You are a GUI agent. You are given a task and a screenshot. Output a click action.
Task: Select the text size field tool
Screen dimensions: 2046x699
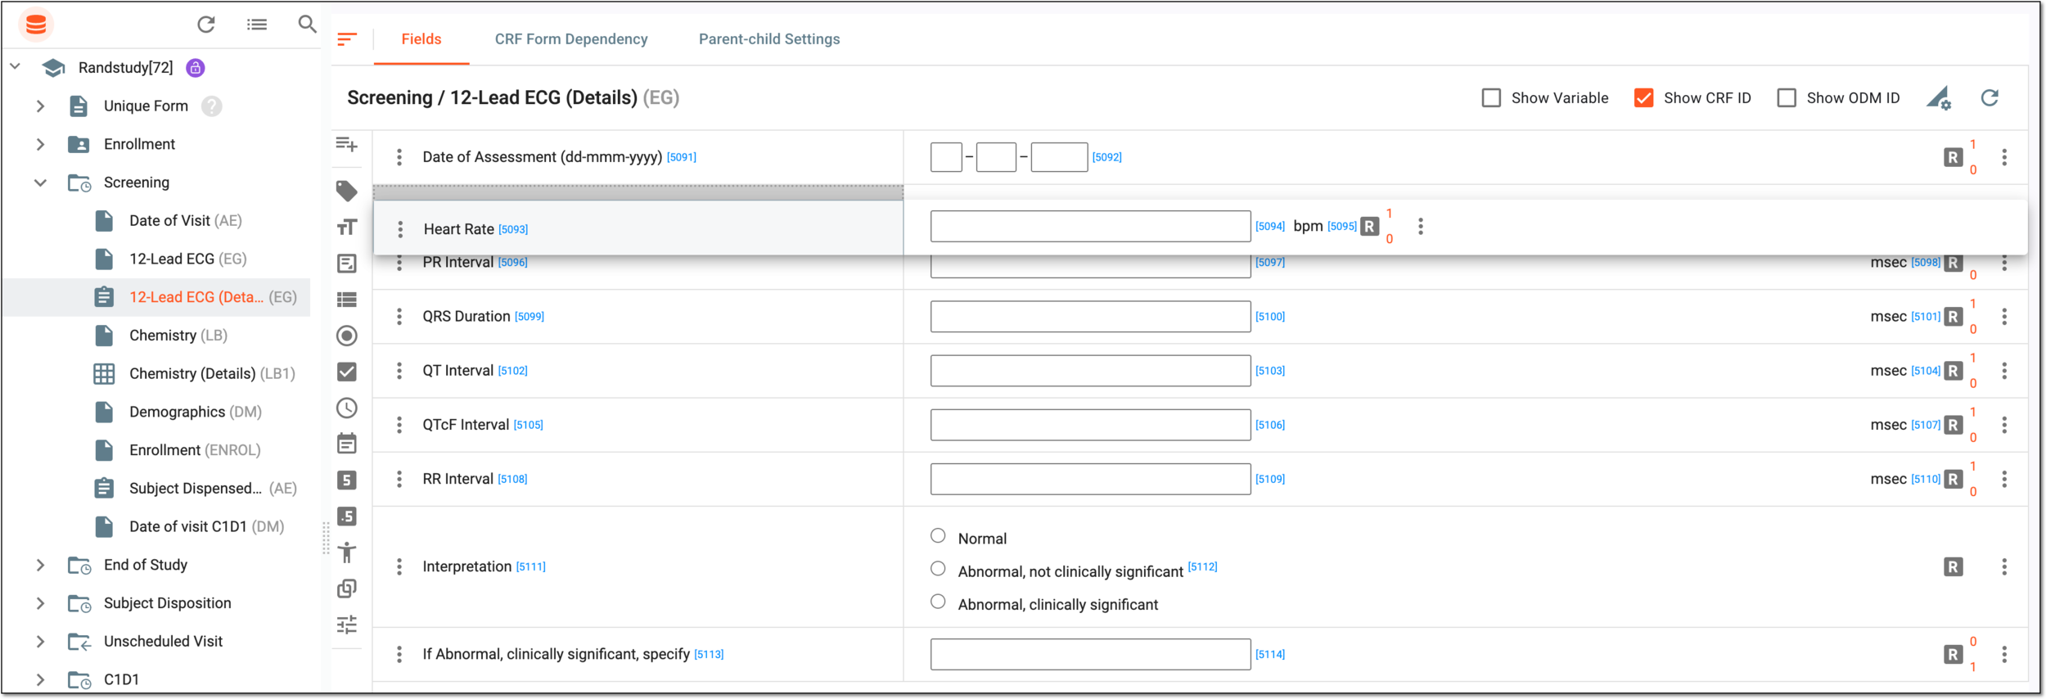pos(347,227)
